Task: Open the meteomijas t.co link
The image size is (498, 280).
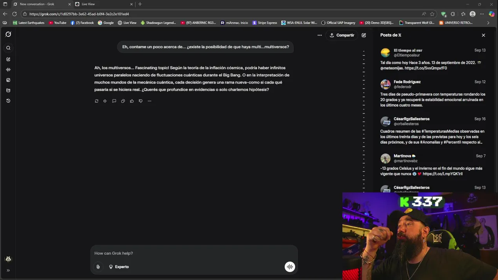Action: 426,68
